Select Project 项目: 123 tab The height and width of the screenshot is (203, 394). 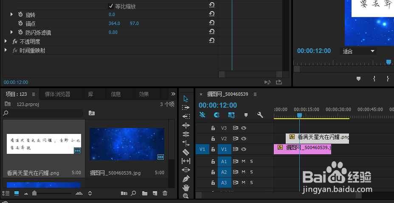pyautogui.click(x=16, y=94)
